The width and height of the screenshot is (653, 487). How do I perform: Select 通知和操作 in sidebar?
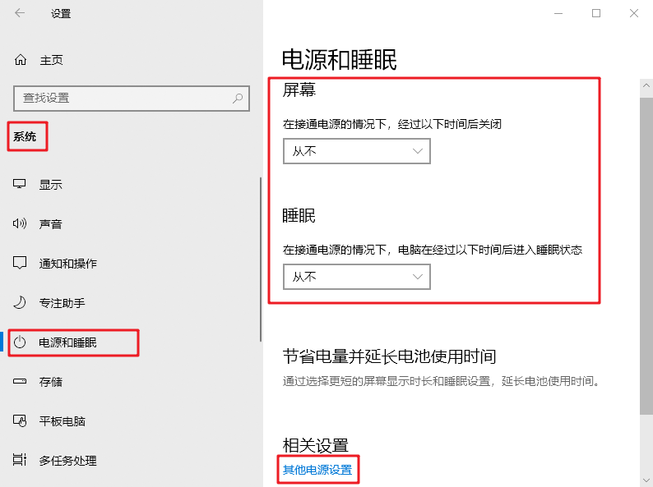click(x=68, y=264)
